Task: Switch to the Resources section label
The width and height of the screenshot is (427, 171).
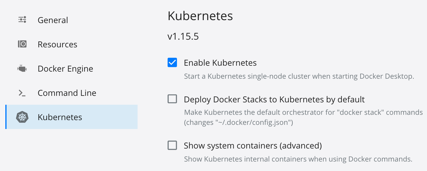Action: pos(57,44)
